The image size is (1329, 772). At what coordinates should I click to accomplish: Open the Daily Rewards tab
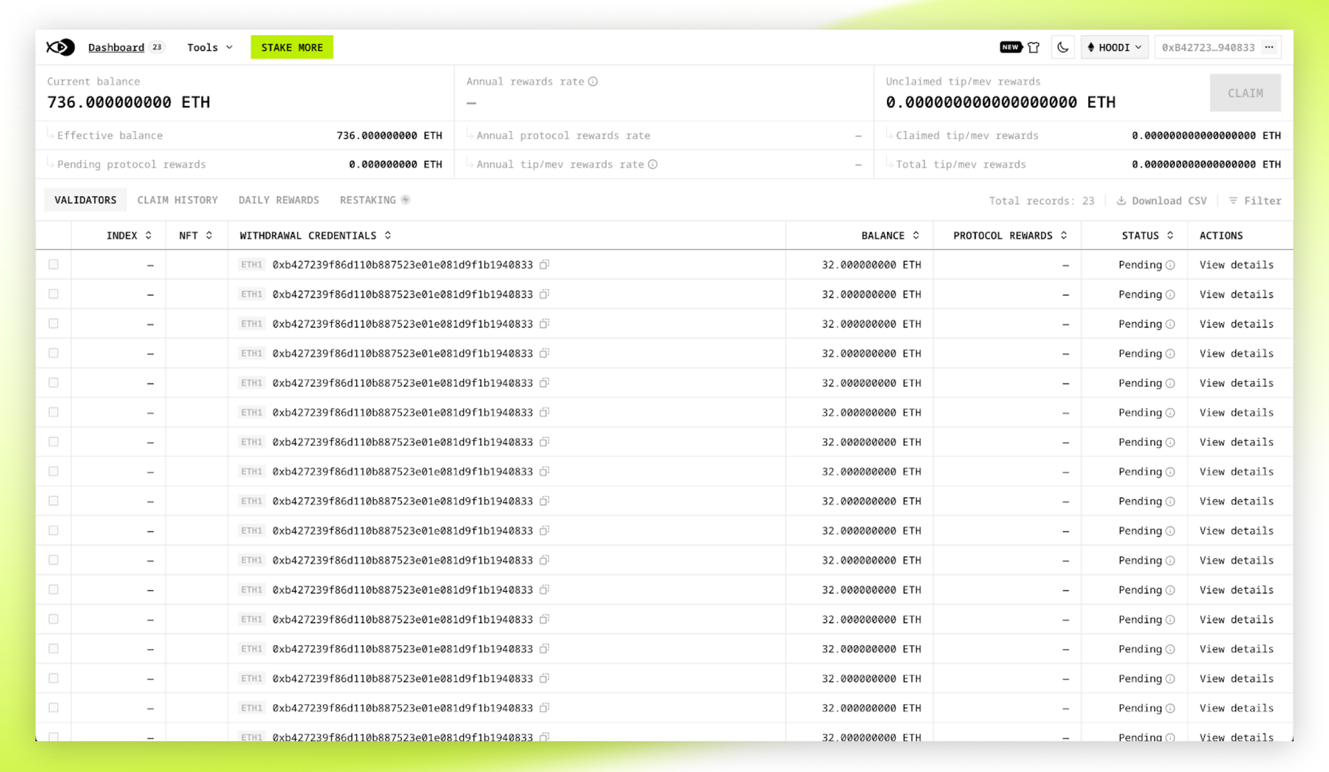[278, 200]
